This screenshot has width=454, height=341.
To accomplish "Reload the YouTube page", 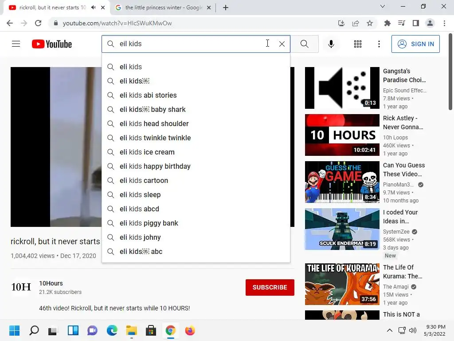I will 38,23.
